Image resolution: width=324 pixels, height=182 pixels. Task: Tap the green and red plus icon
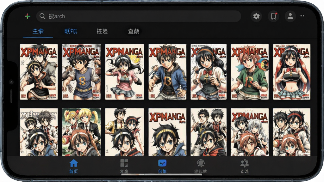click(x=28, y=16)
